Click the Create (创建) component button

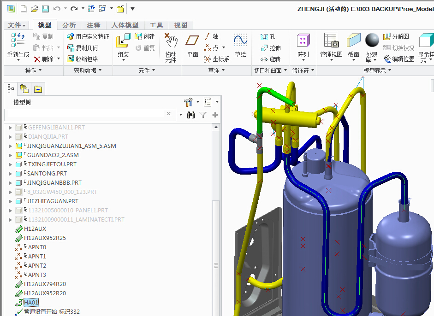pos(145,36)
